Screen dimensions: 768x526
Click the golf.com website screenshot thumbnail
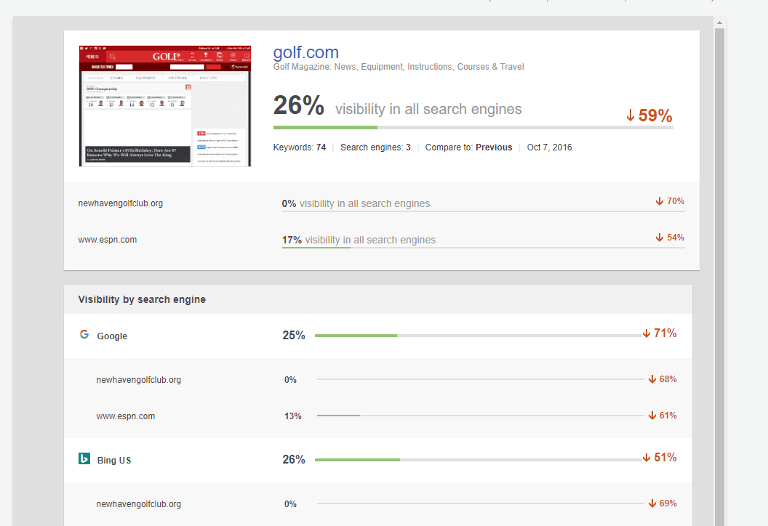[x=164, y=106]
